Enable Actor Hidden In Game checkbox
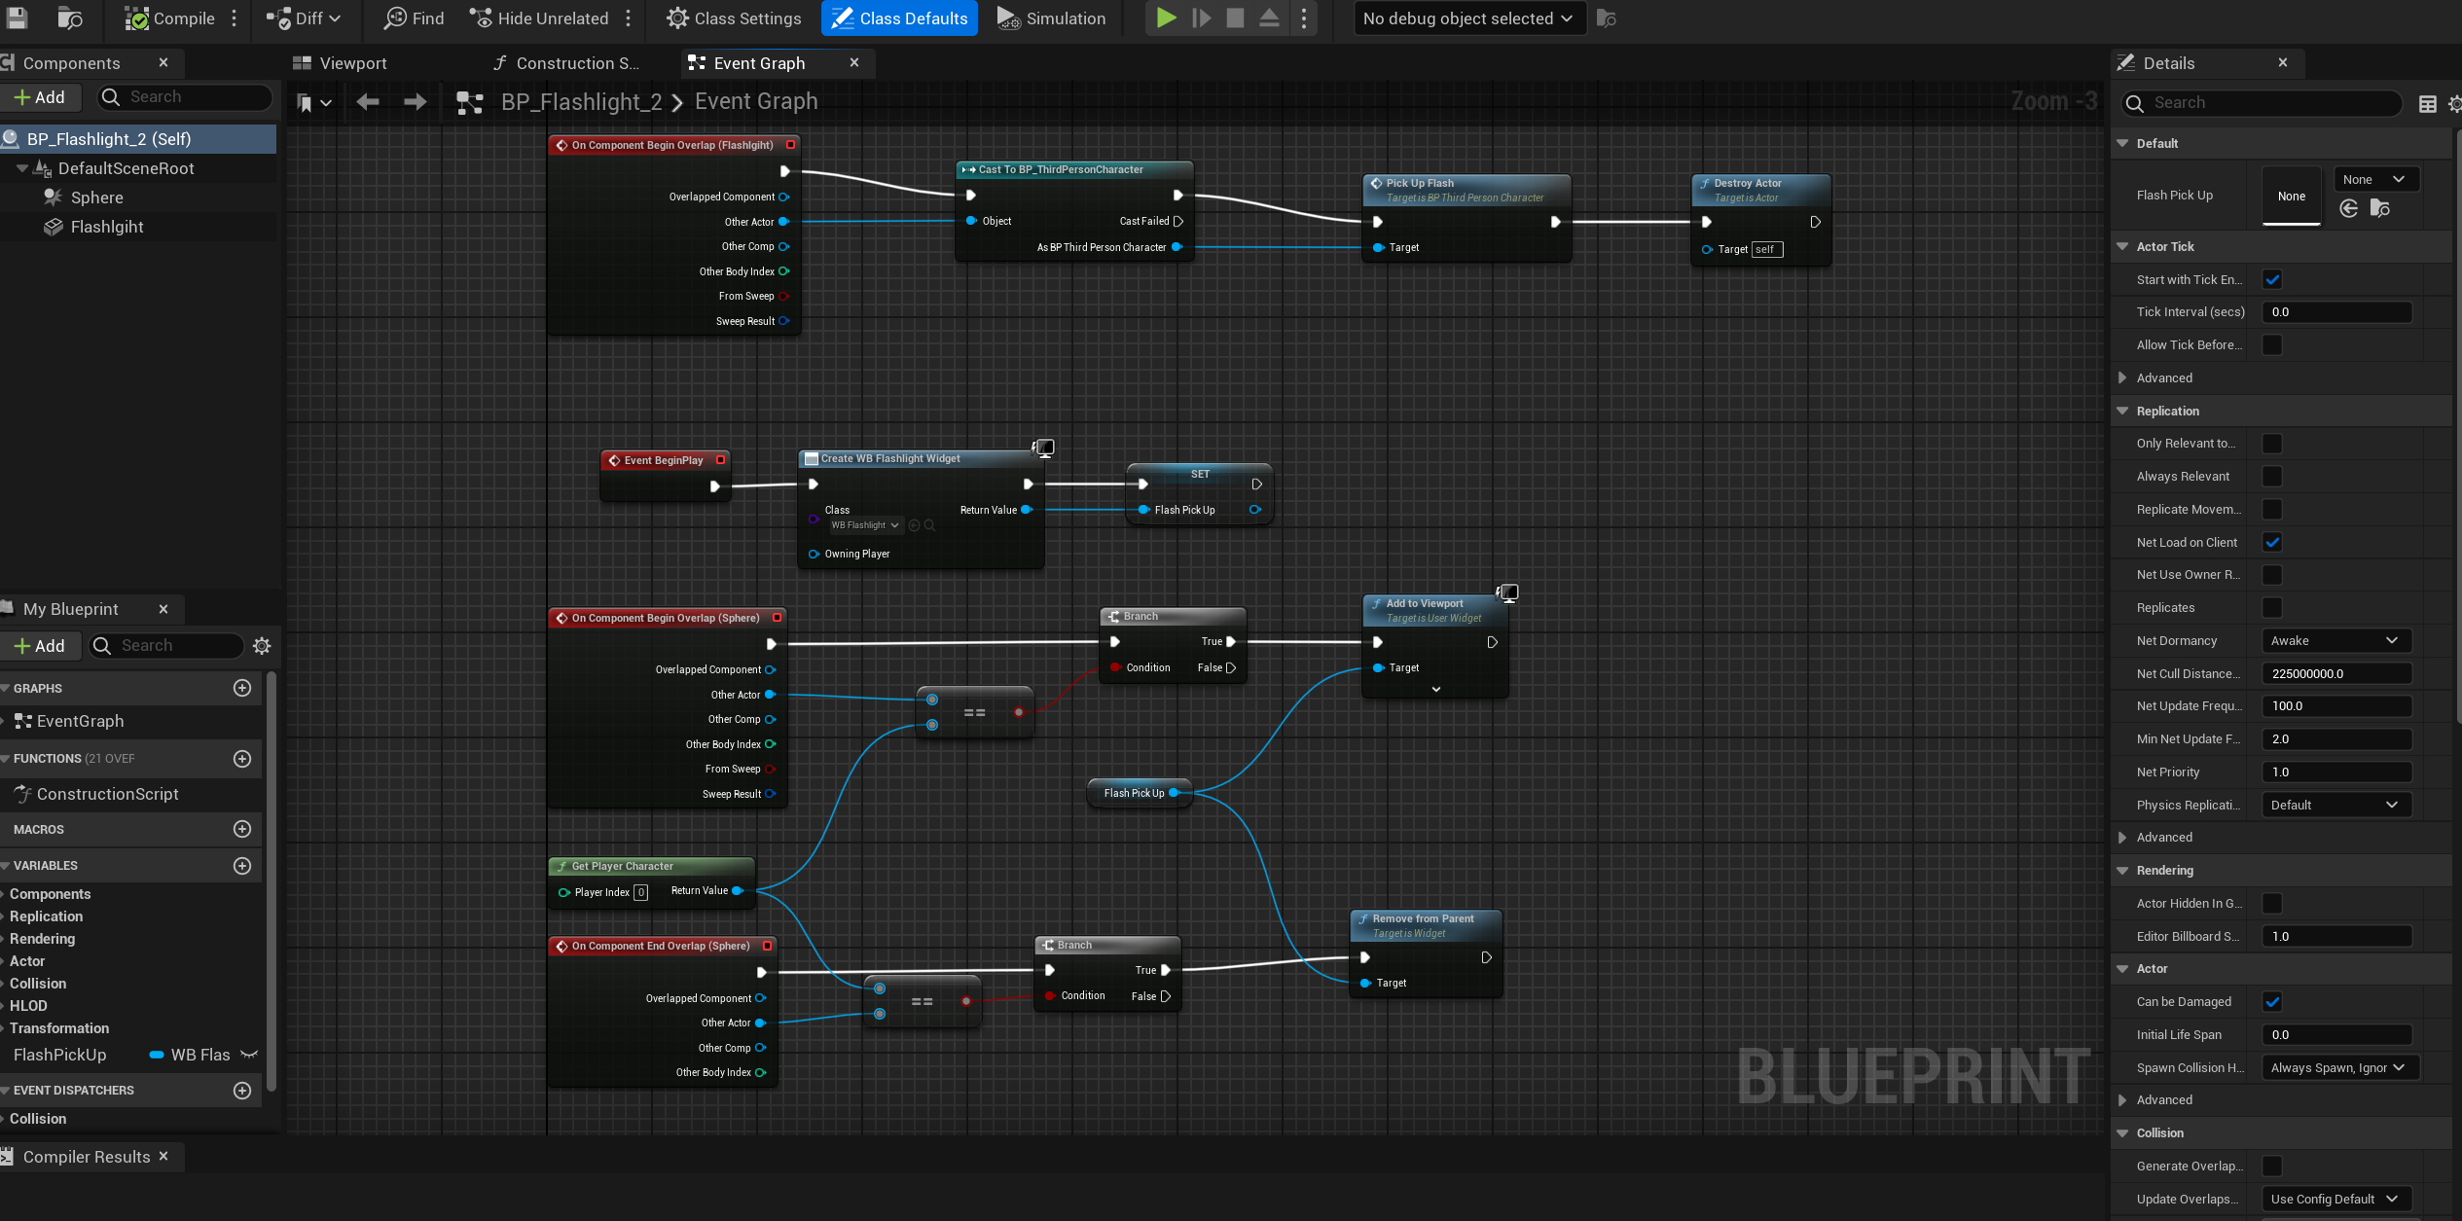The image size is (2462, 1221). [2272, 904]
